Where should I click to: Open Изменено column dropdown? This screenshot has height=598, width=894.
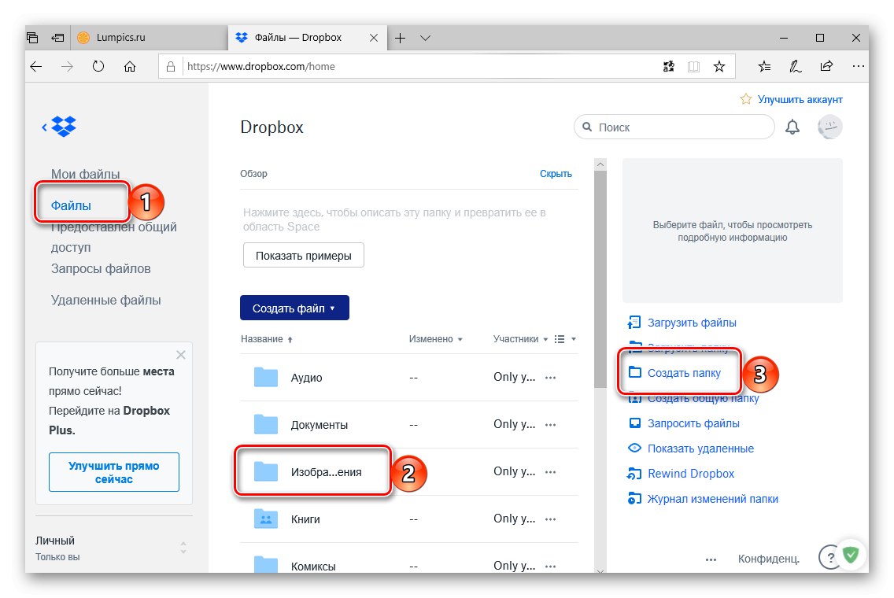coord(436,338)
